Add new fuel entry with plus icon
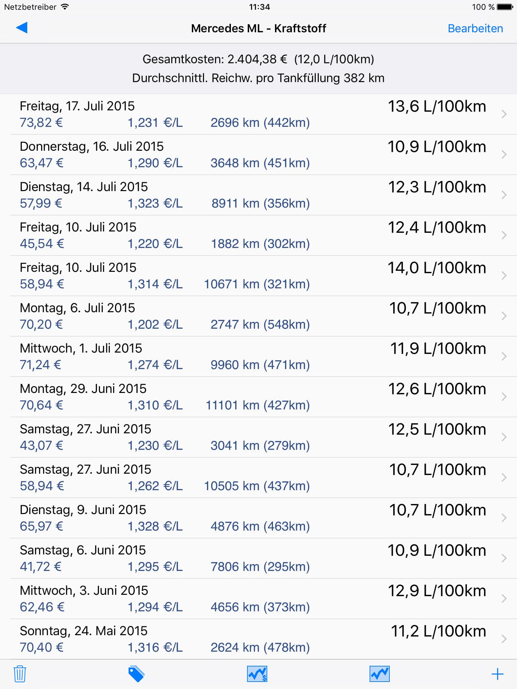Screen dimensions: 517x689 tap(497, 674)
